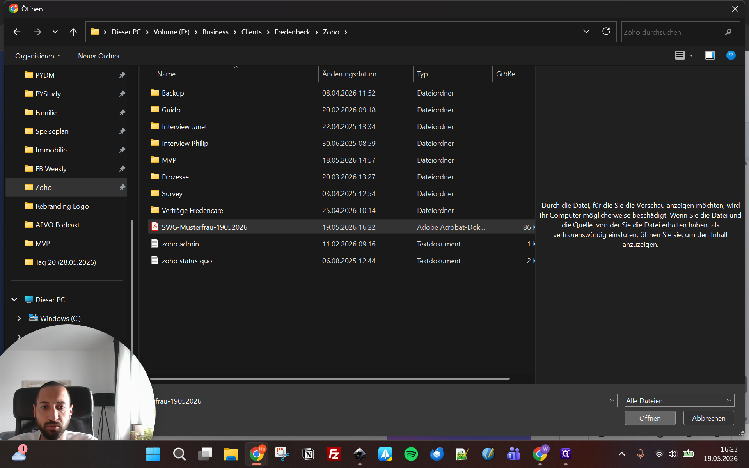The image size is (749, 468).
Task: Unpin the Zoho folder pin icon
Action: pyautogui.click(x=122, y=187)
